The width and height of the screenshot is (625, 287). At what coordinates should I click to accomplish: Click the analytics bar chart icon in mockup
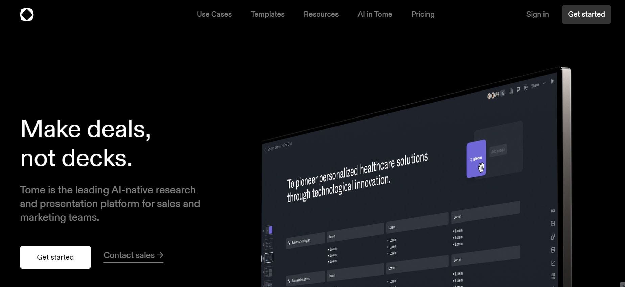[x=511, y=91]
